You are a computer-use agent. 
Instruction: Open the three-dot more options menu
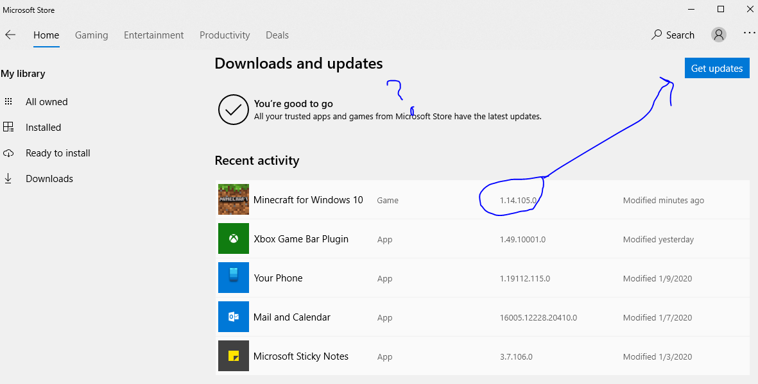pyautogui.click(x=749, y=33)
